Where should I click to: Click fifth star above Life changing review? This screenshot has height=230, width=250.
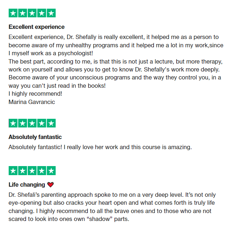(51, 171)
